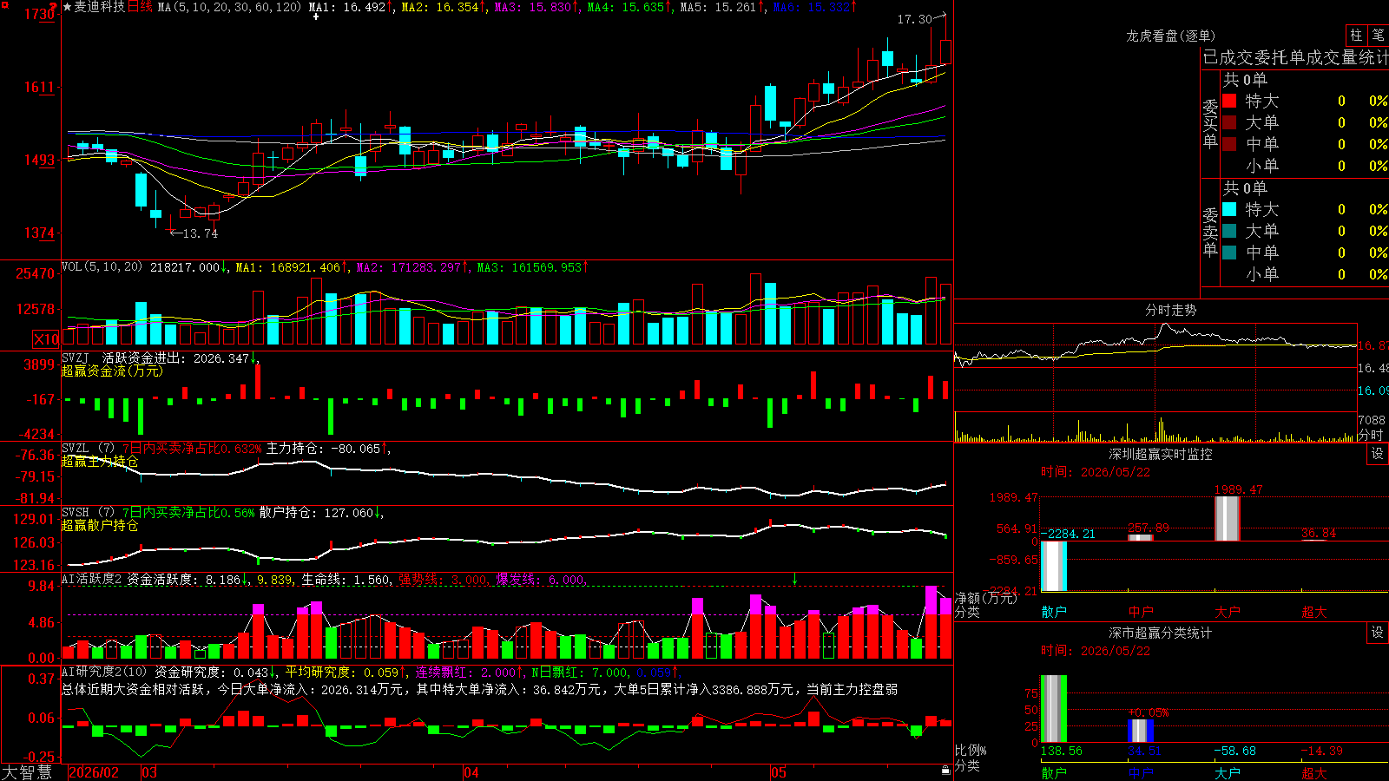Viewport: 1389px width, 781px height.
Task: Click the 深市超赢分类统计 panel title
Action: coord(1161,633)
